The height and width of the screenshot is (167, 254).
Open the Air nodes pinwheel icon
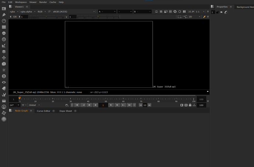[4, 113]
